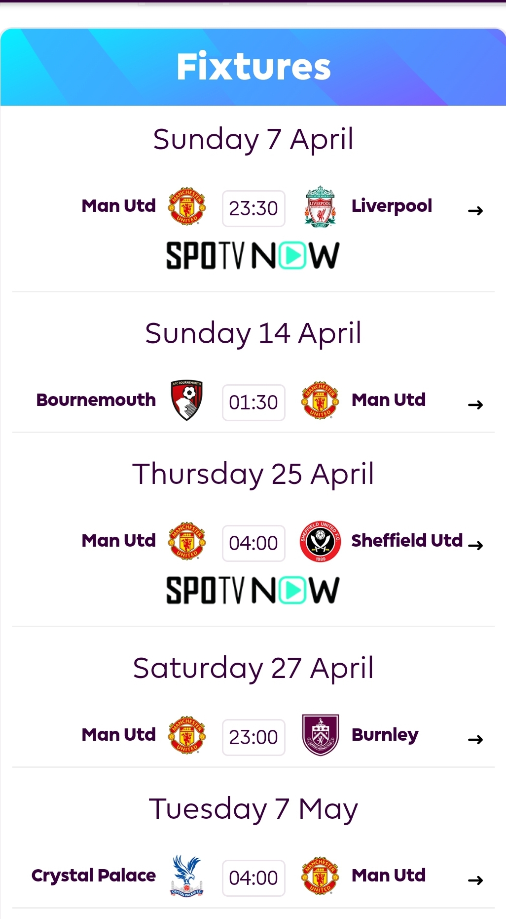Click Man Utd crest in Bournemouth fixture
This screenshot has width=506, height=919.
click(320, 400)
